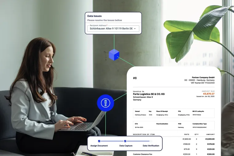The height and width of the screenshot is (156, 234).
Task: Click the 'Invoice to' label
Action: point(138,92)
